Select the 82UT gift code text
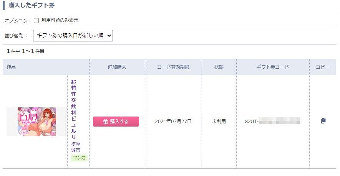Image resolution: width=340 pixels, height=176 pixels. (x=272, y=121)
